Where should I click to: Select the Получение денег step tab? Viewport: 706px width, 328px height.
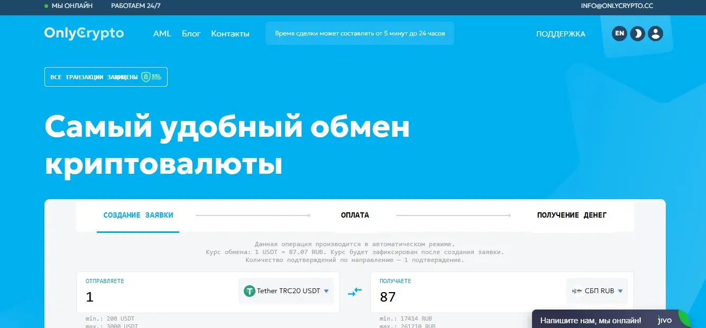coord(572,215)
